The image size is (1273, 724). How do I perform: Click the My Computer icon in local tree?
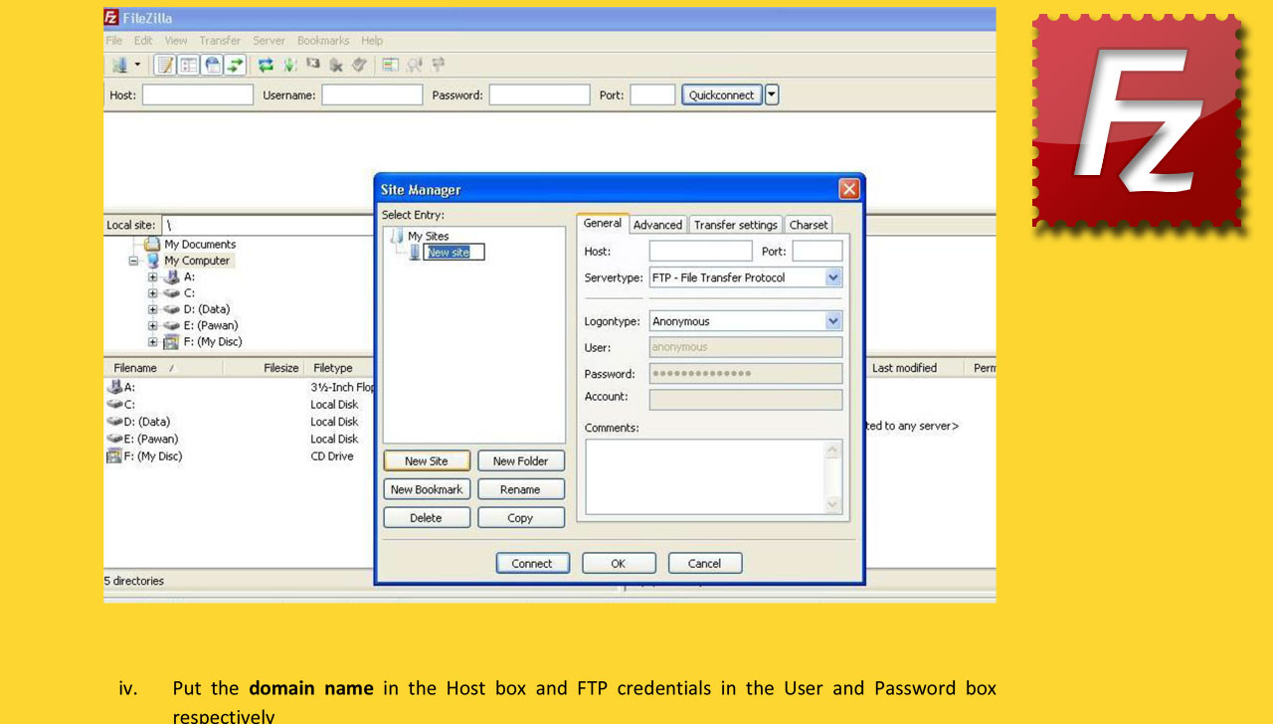[154, 261]
